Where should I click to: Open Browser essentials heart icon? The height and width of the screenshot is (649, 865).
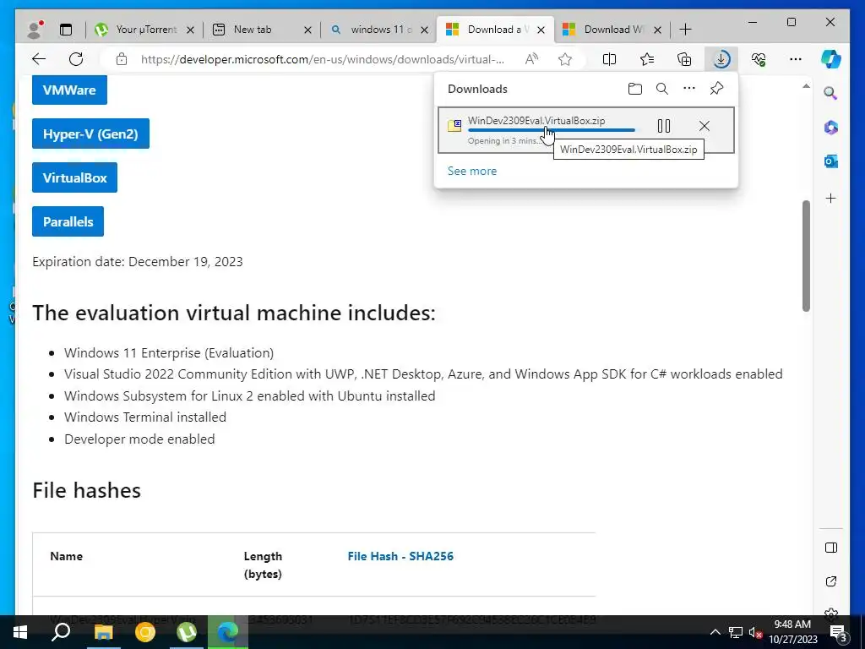pyautogui.click(x=759, y=59)
